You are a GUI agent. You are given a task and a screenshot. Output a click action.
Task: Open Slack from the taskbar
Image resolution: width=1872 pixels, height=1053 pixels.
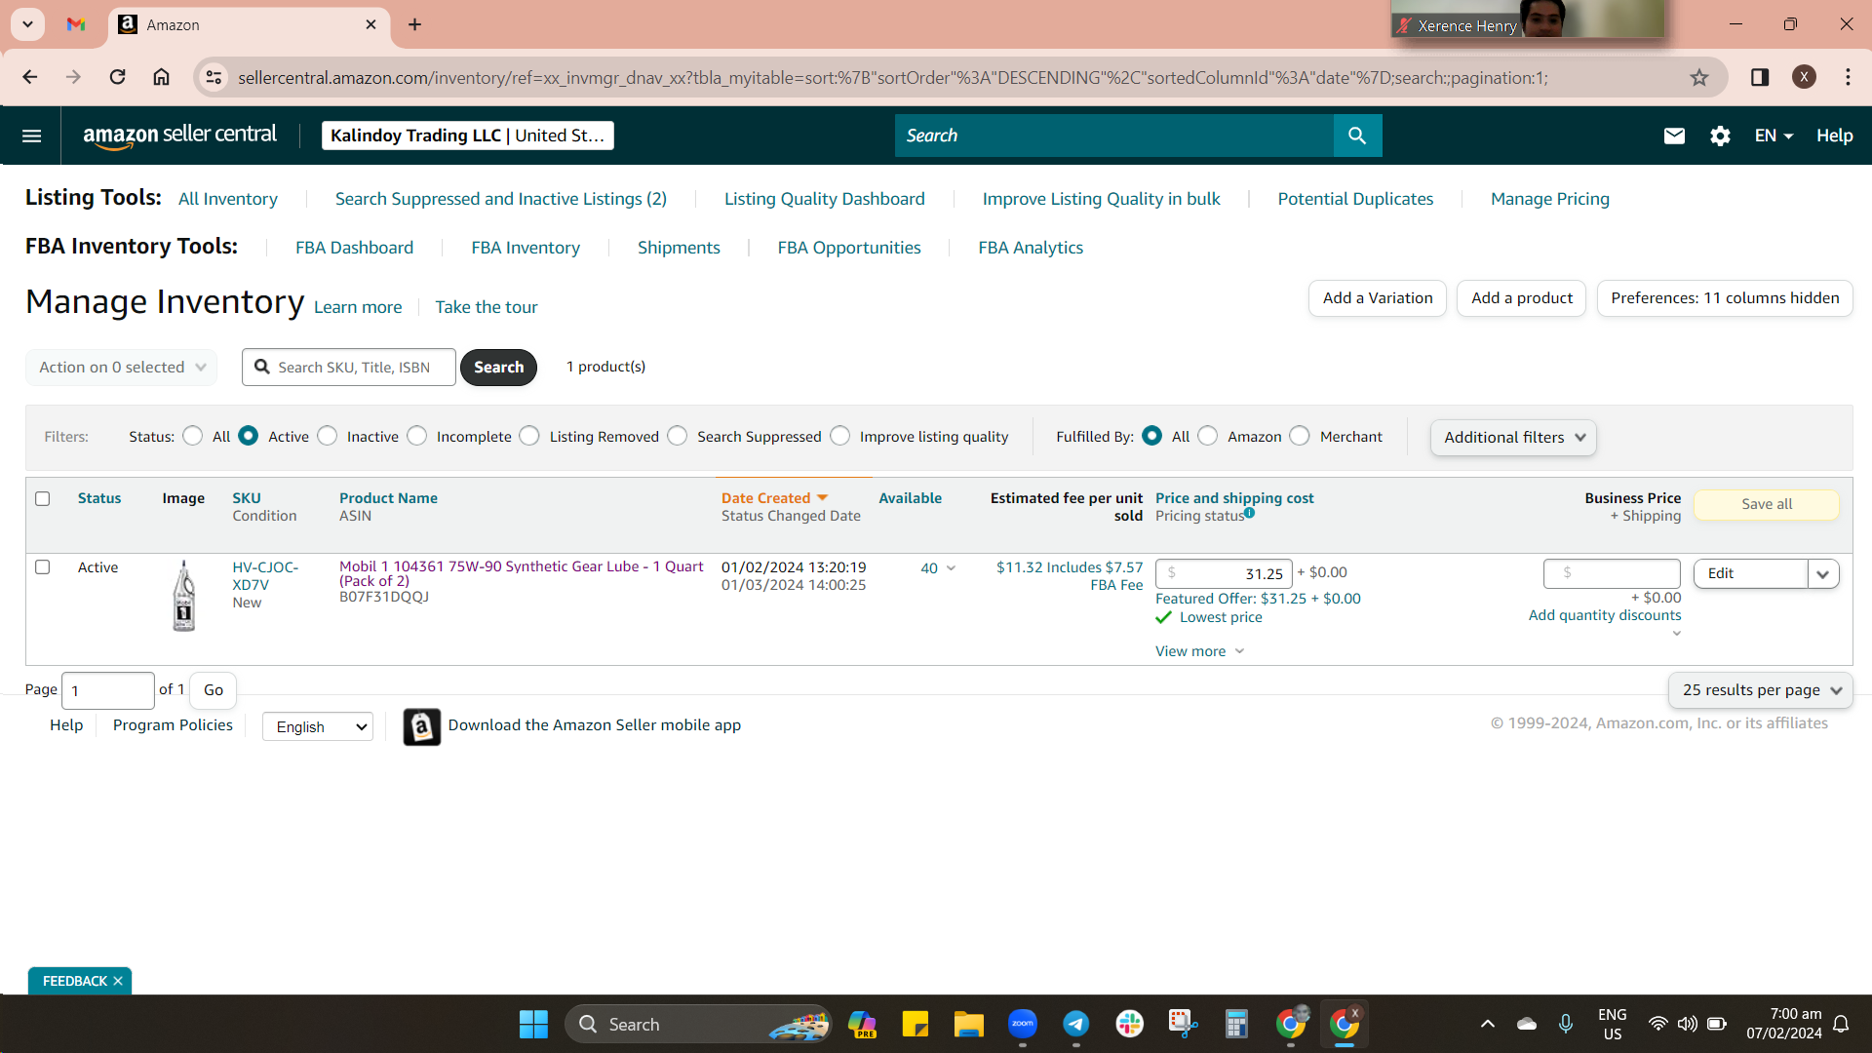[1129, 1024]
